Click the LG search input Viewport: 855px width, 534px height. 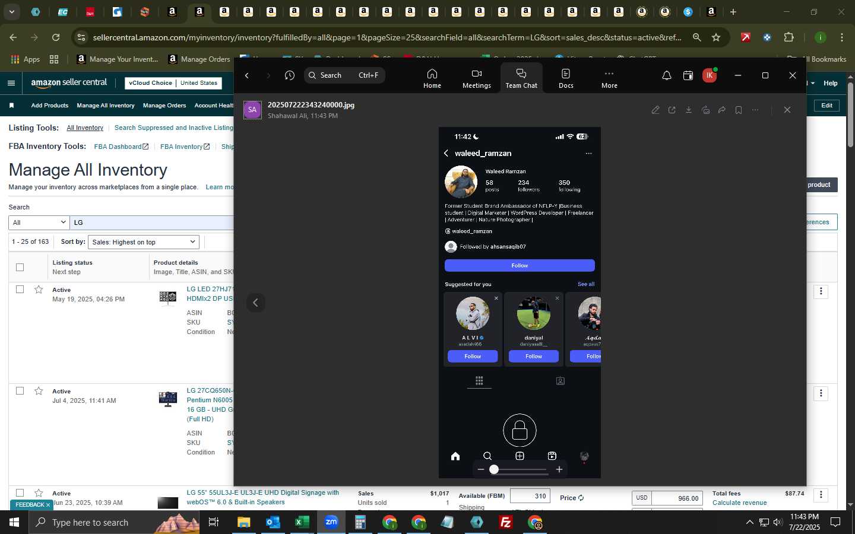point(152,223)
